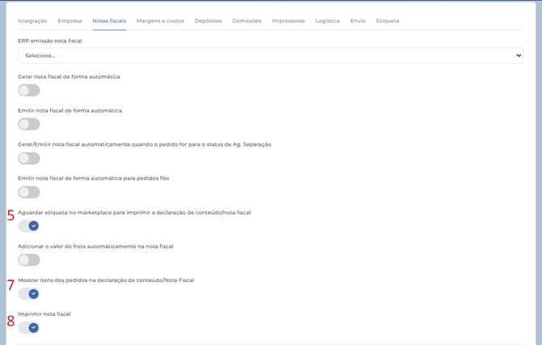Open the Impressoras tab
The image size is (542, 345).
288,20
